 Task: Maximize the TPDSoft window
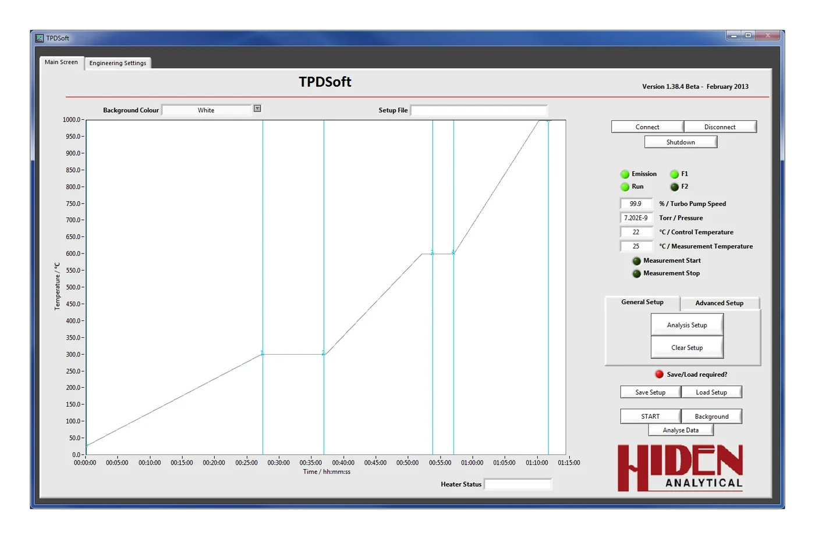[x=748, y=36]
